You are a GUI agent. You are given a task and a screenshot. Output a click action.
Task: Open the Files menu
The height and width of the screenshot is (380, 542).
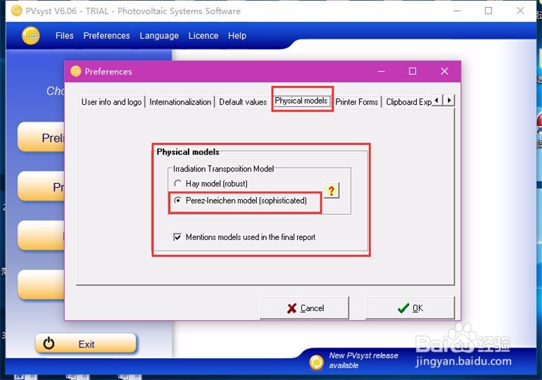pos(64,36)
